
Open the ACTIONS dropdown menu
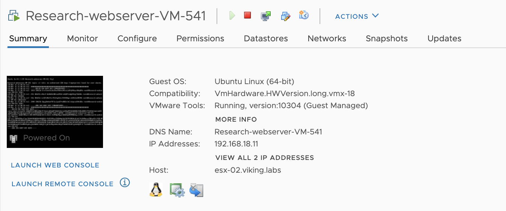[357, 16]
